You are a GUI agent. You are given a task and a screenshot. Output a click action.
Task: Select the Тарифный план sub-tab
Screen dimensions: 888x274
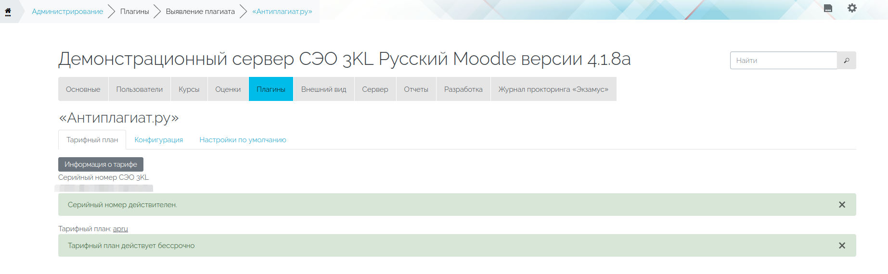pyautogui.click(x=92, y=140)
